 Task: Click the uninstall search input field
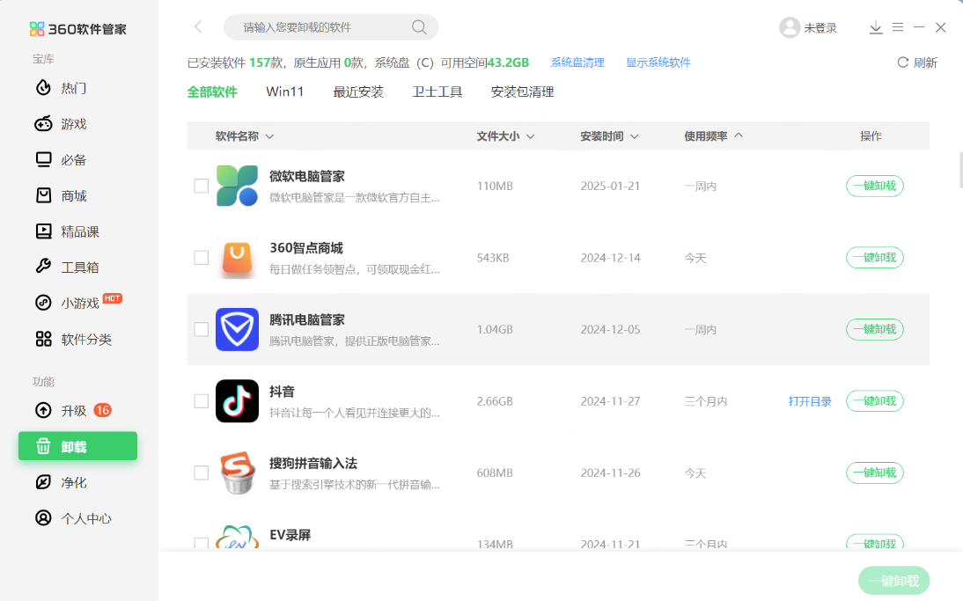point(331,27)
